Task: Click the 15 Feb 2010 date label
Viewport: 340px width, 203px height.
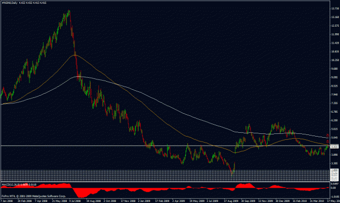Action: pos(300,201)
